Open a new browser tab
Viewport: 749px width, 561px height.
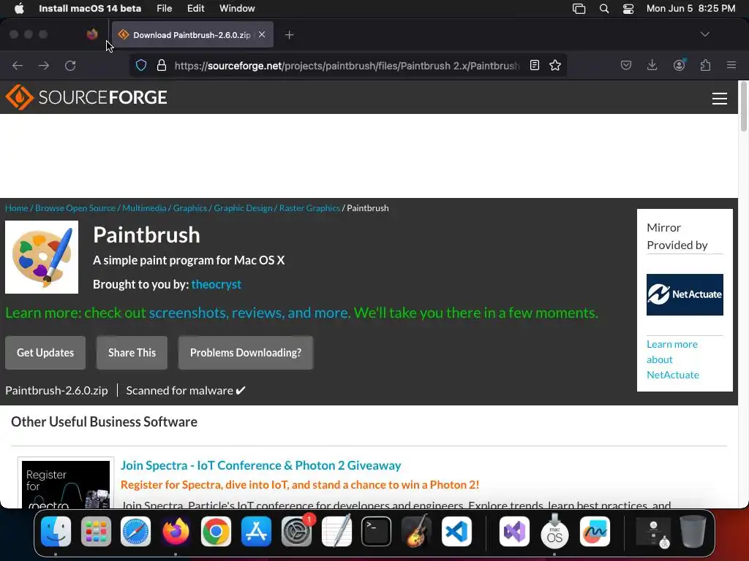tap(289, 35)
